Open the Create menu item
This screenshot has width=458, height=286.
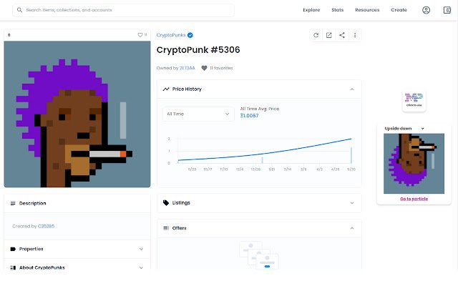[399, 10]
